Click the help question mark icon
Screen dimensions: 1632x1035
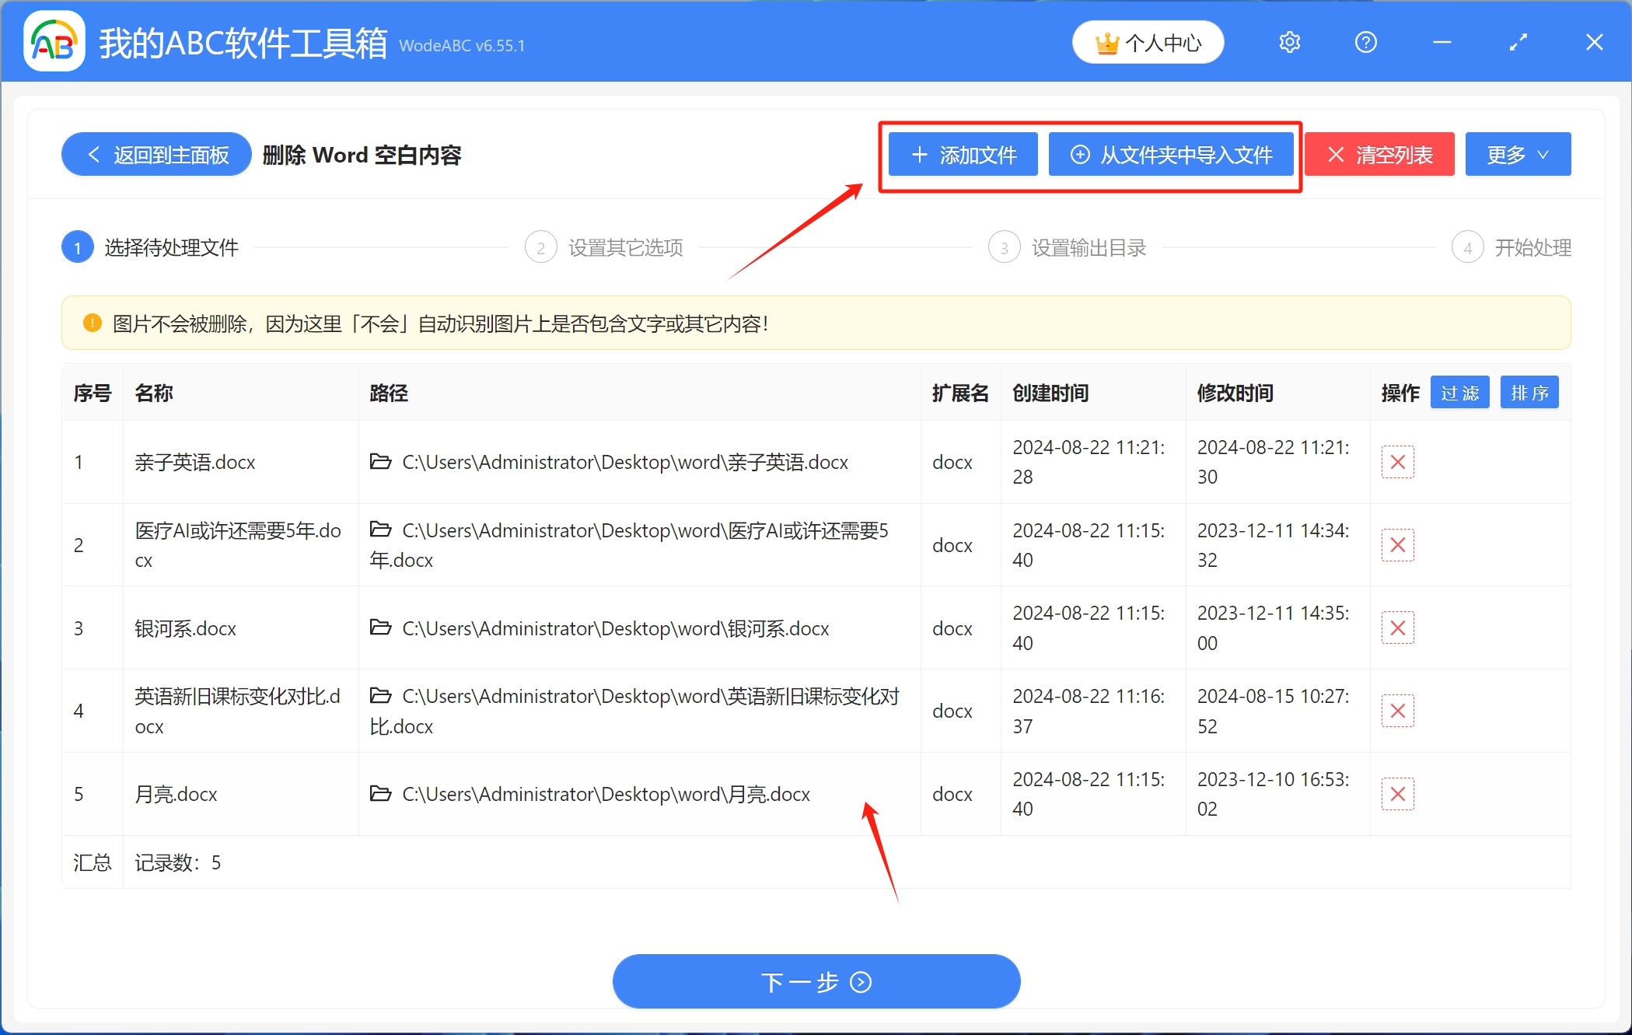(x=1365, y=43)
